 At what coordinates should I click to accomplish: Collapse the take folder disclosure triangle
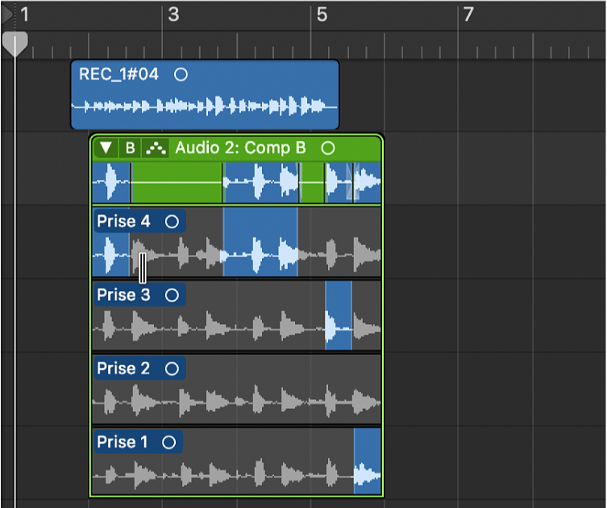pyautogui.click(x=106, y=148)
